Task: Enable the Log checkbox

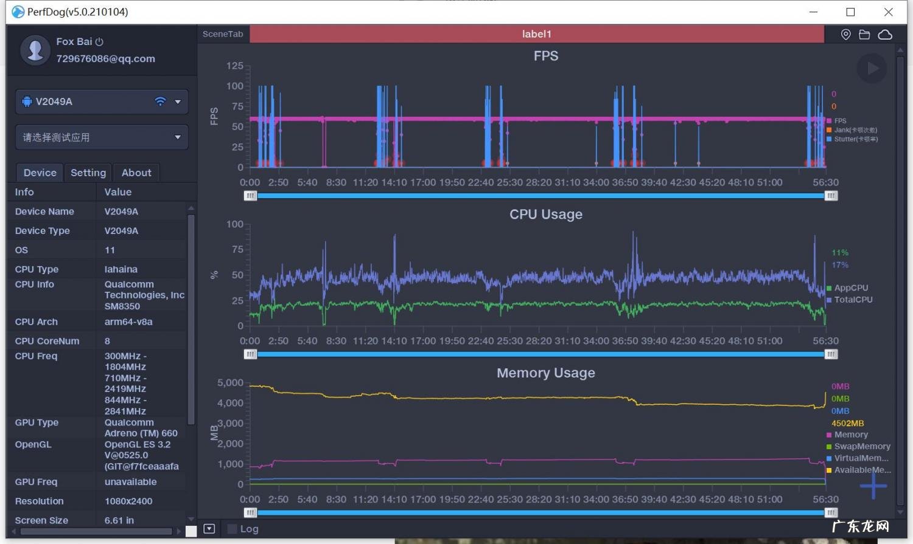Action: (232, 529)
